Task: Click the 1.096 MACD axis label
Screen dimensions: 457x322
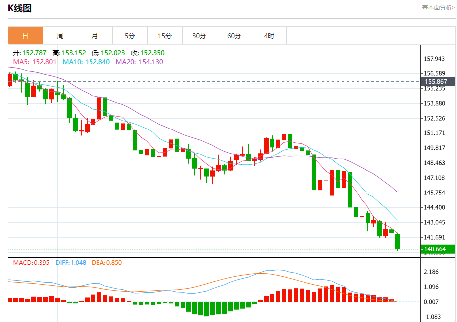Action: pos(431,287)
